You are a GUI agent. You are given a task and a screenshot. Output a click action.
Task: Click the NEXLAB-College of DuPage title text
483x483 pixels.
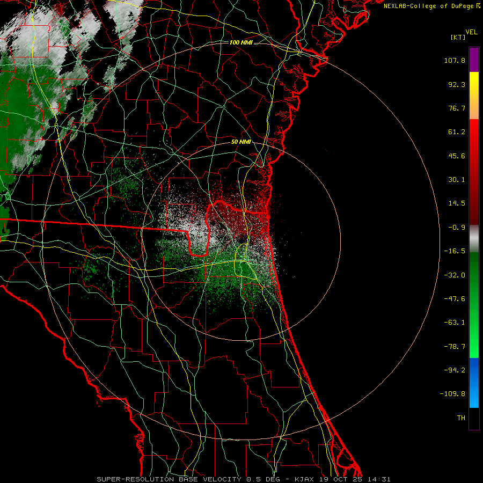(431, 6)
